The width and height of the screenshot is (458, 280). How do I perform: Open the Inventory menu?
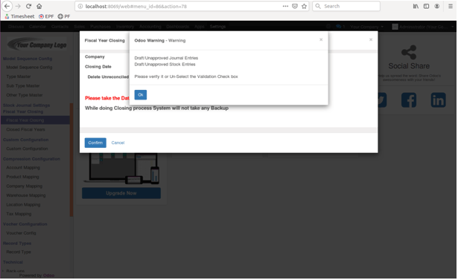pyautogui.click(x=125, y=27)
